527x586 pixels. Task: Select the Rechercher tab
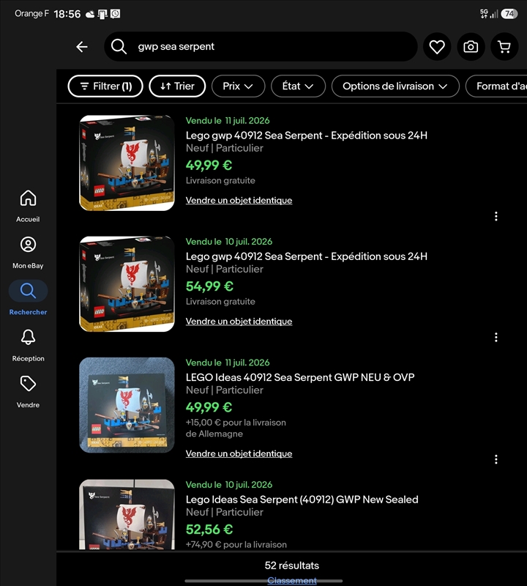point(28,298)
